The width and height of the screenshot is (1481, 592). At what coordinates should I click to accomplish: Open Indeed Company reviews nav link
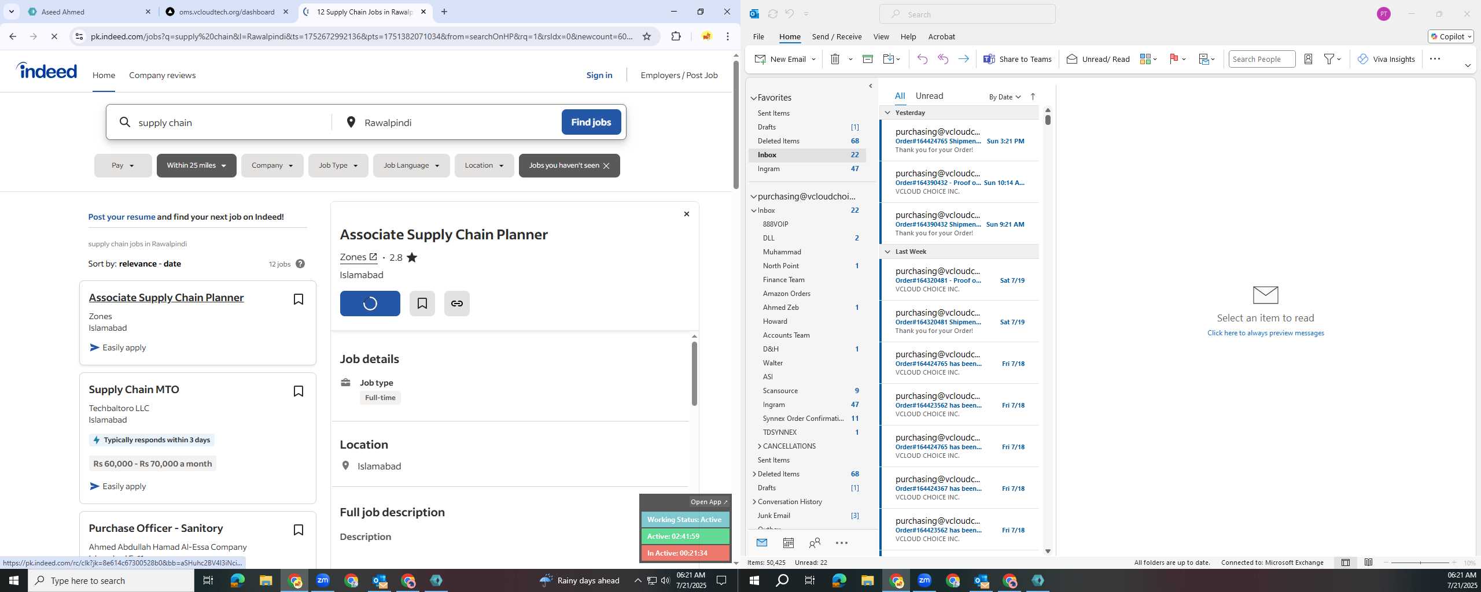point(162,75)
